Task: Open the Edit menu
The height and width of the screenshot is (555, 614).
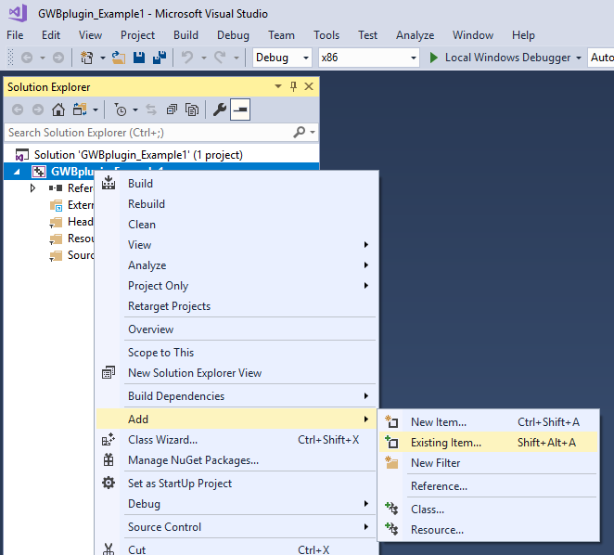Action: [x=51, y=35]
